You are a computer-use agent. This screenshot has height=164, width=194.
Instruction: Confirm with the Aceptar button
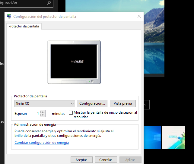pos(81,160)
